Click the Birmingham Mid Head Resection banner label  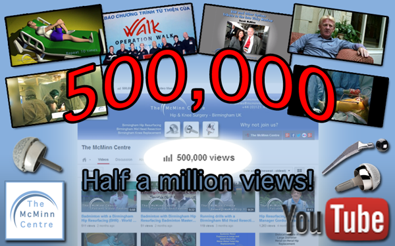(139, 129)
